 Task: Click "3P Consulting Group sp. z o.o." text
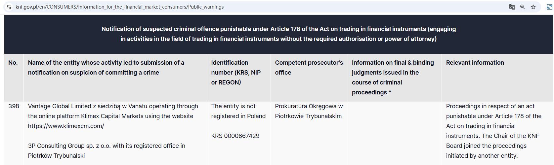pyautogui.click(x=70, y=146)
